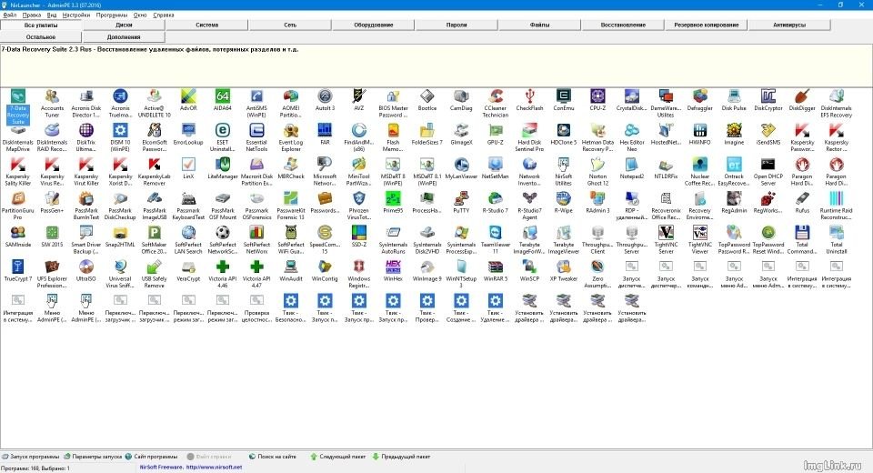Switch to the Дополнения tab
Viewport: 873px width, 473px height.
point(124,37)
